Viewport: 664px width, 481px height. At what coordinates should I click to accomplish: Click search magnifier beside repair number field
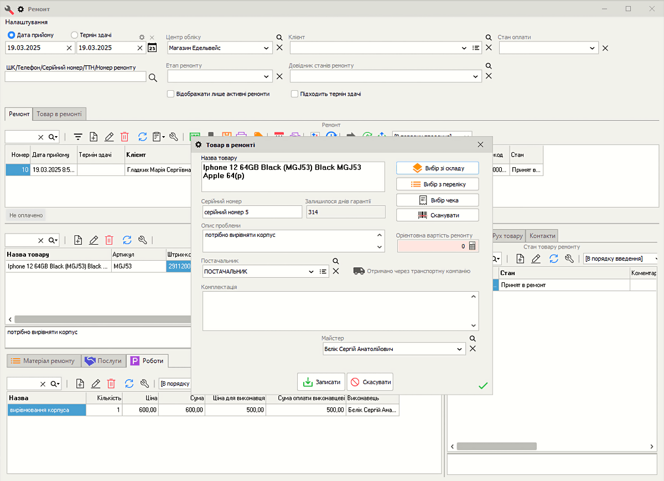click(x=153, y=77)
